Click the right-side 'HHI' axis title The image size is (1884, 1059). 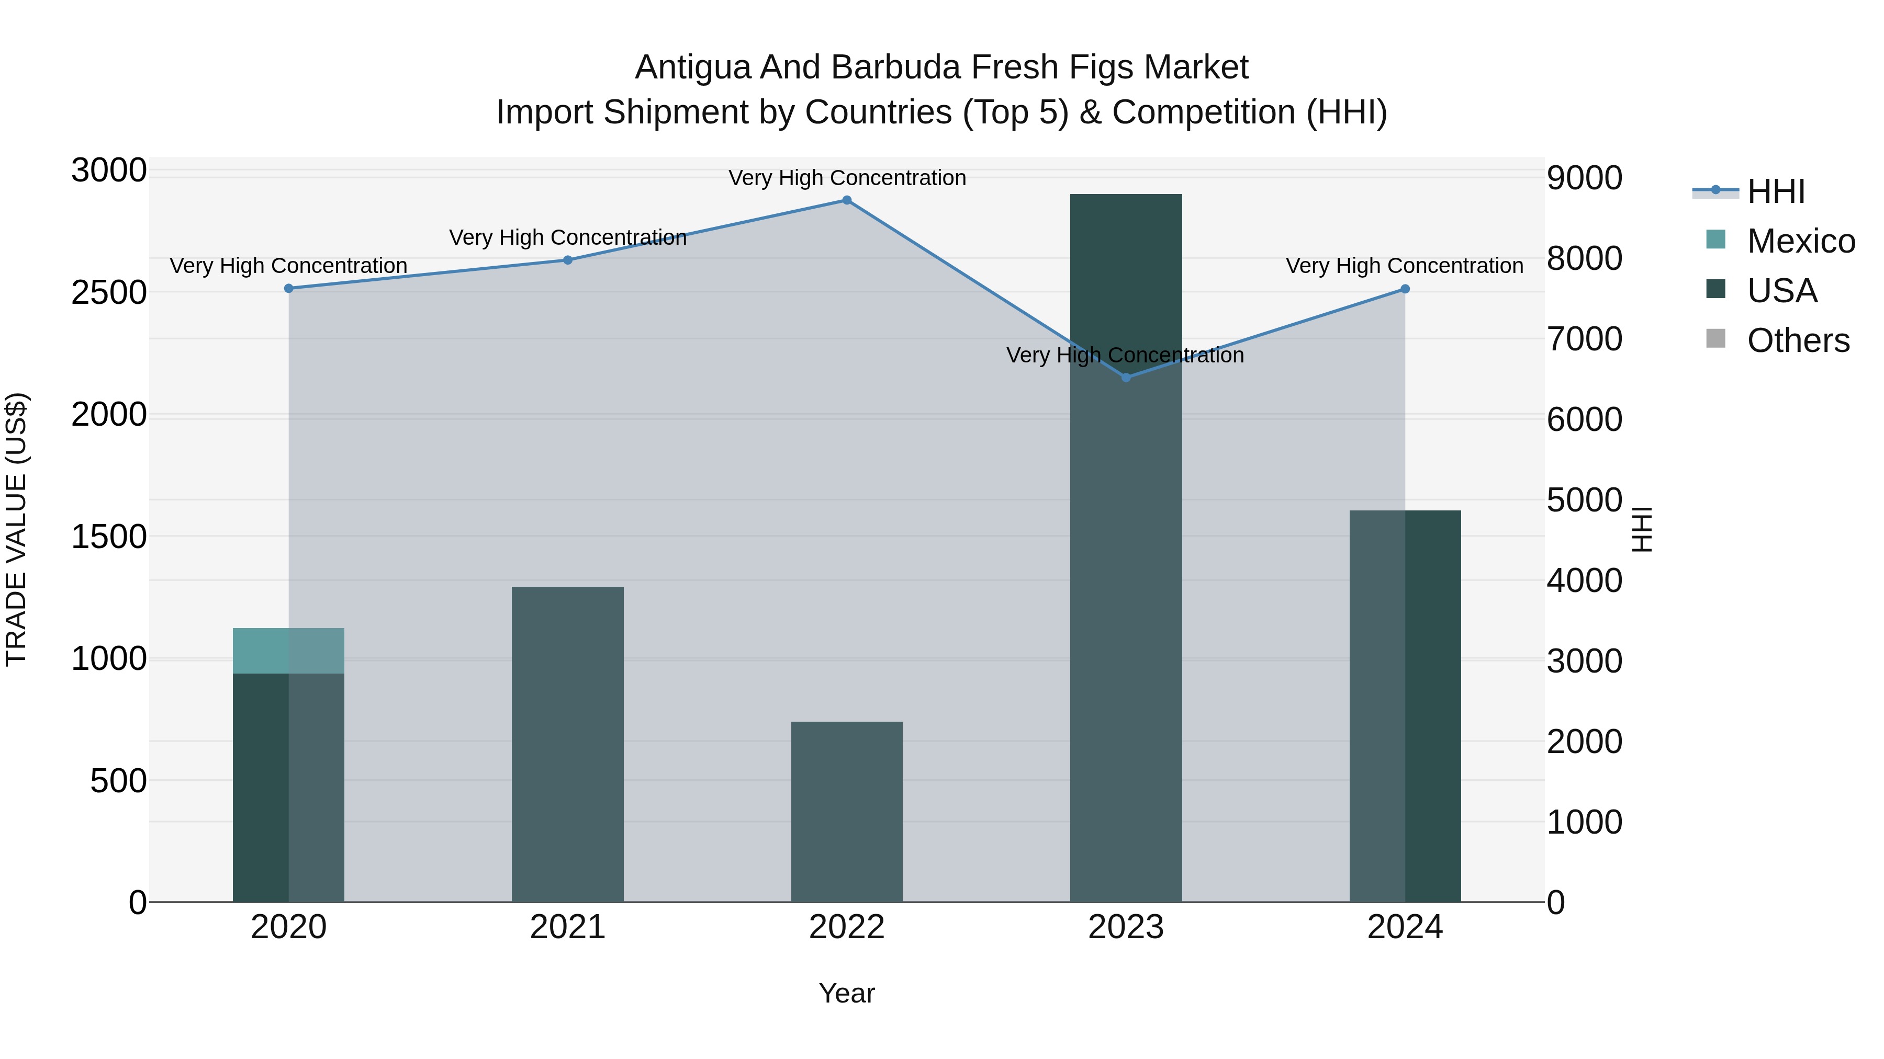pos(1642,529)
